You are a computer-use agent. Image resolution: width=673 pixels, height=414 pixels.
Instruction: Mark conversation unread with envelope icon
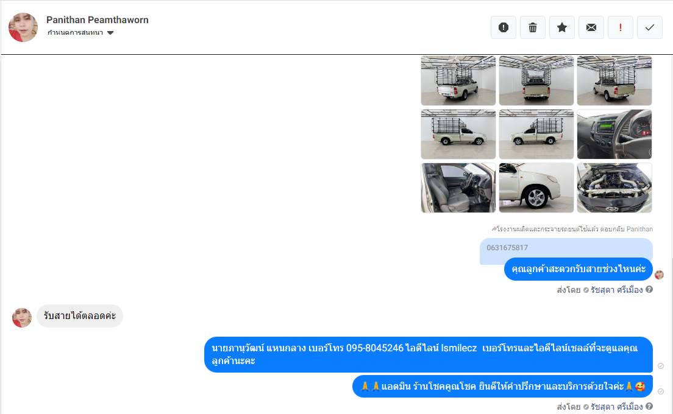pos(591,27)
